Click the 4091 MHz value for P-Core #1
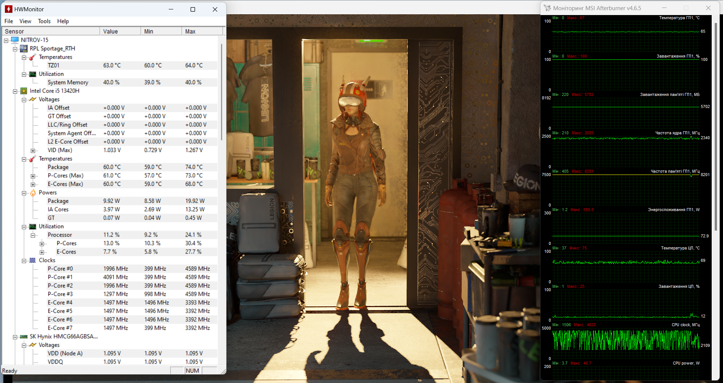 [116, 277]
